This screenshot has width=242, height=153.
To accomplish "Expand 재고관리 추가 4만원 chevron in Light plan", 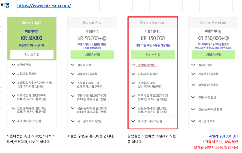I will coord(13,121).
